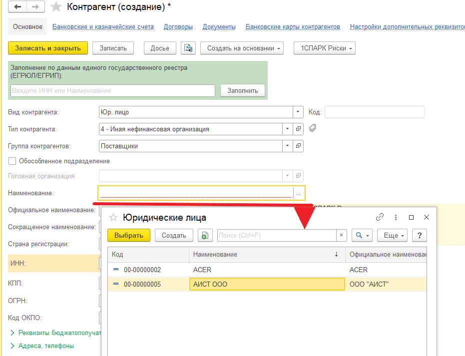Click the document exchange icon beside Досье
The height and width of the screenshot is (356, 465).
pyautogui.click(x=188, y=48)
